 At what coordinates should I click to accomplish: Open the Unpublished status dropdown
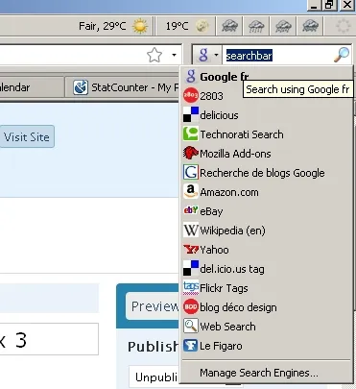154,377
